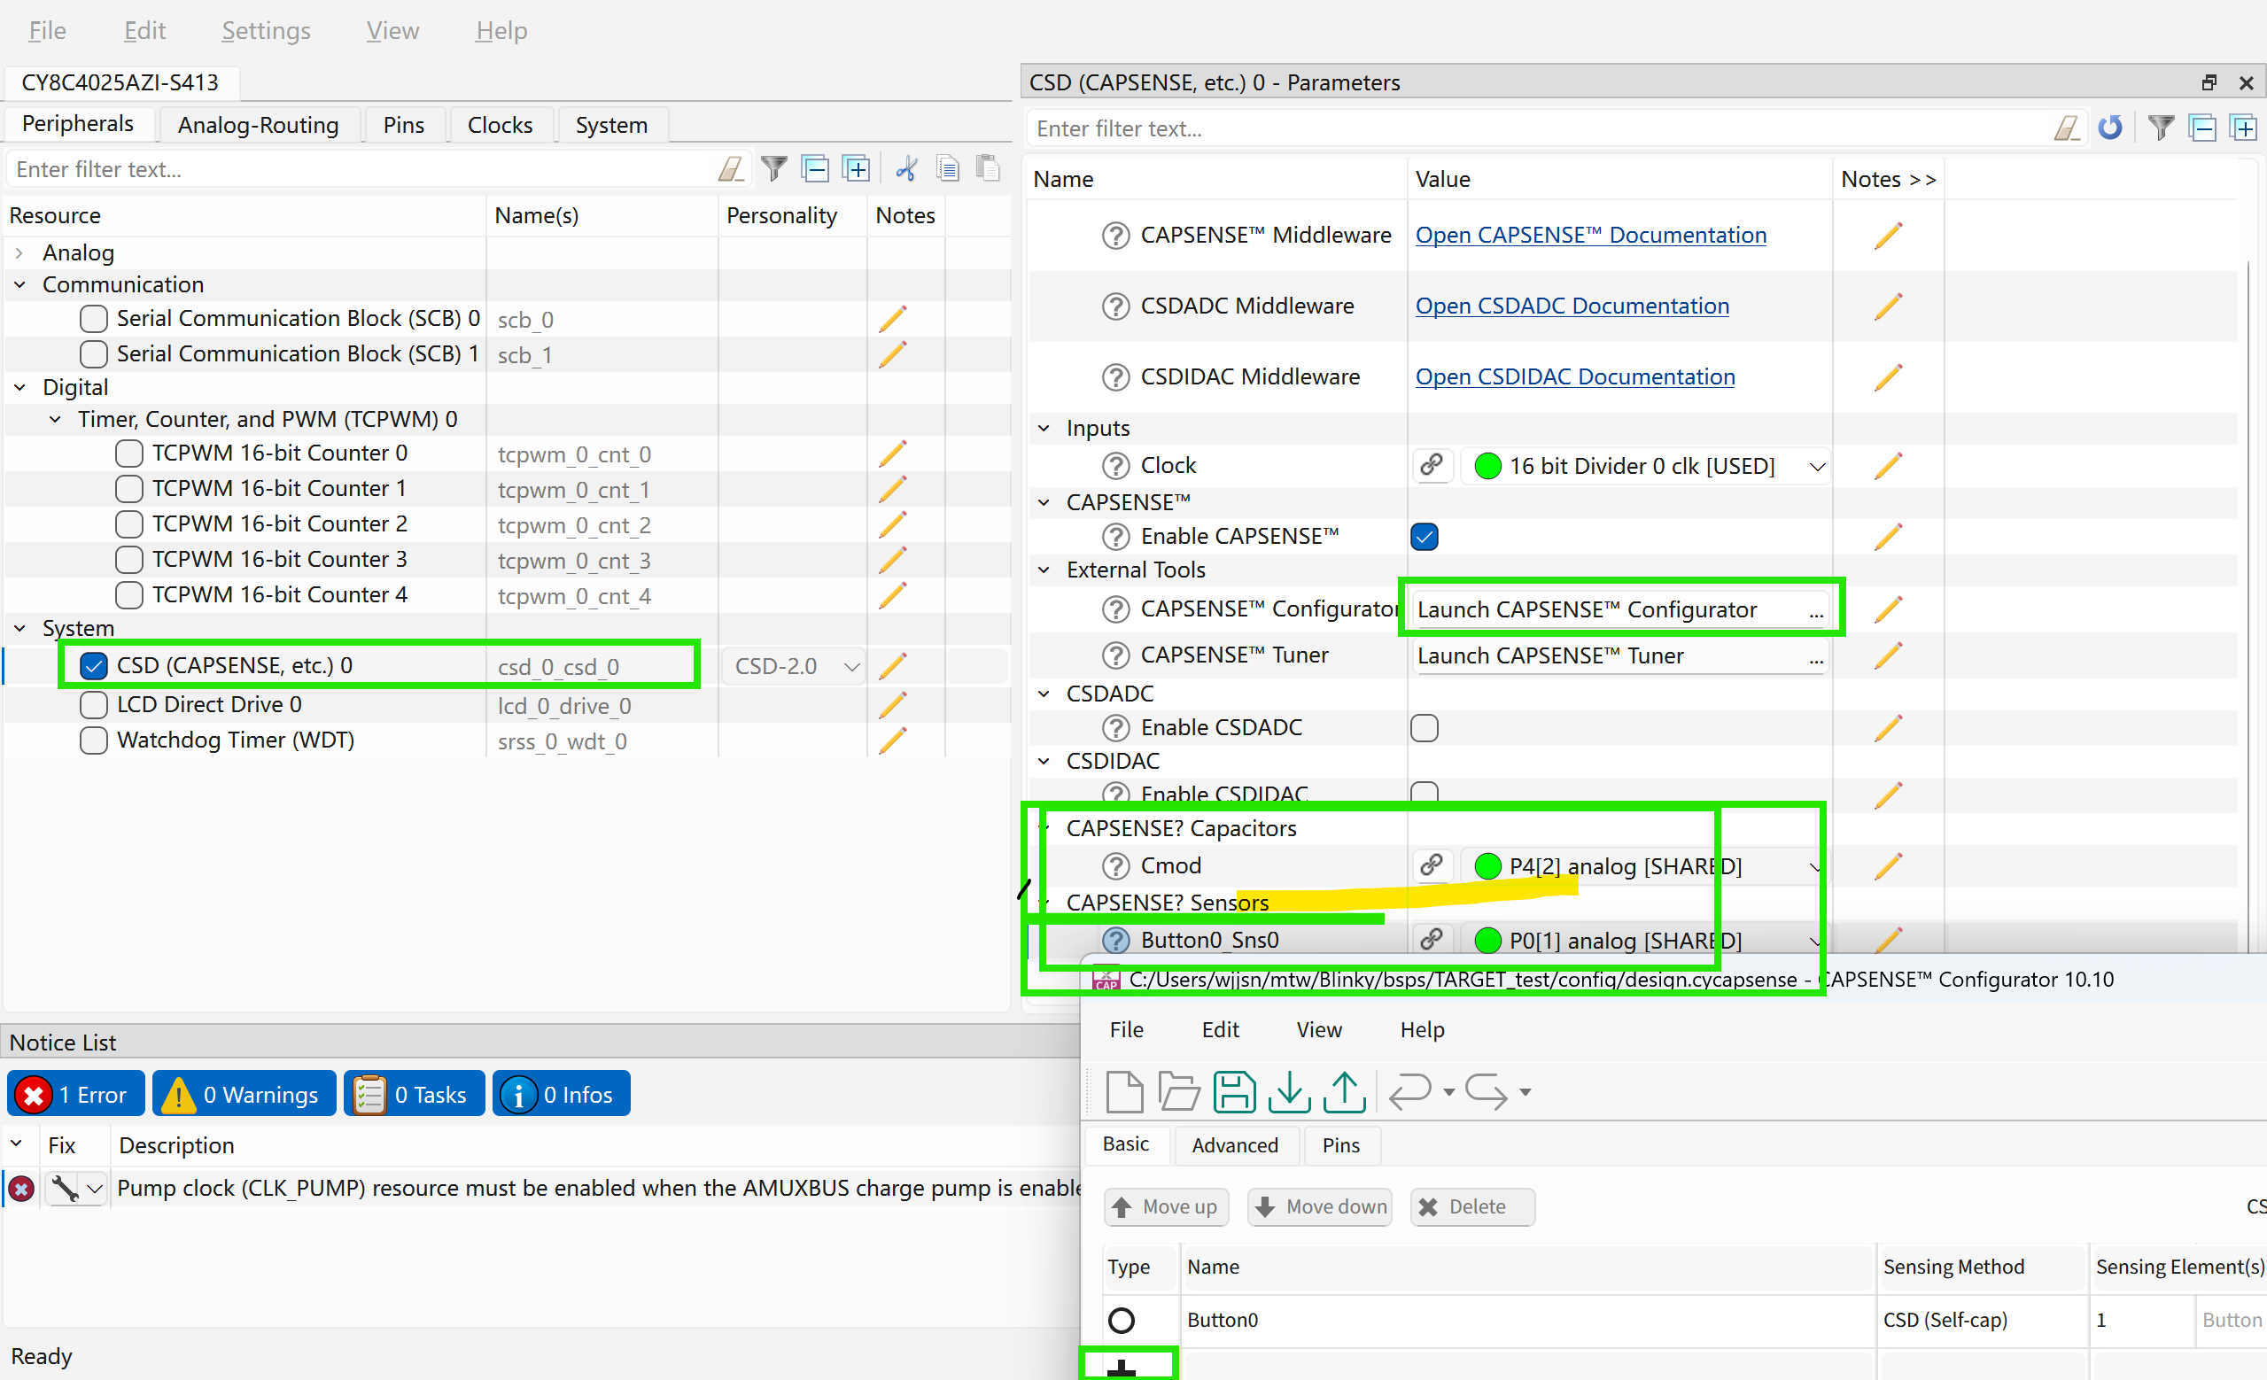
Task: Click help icon beside Cmod parameter
Action: point(1116,866)
